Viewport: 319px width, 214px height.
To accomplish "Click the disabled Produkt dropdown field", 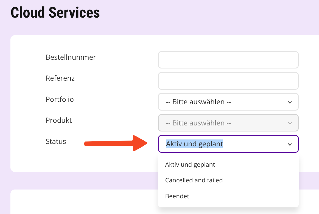I will pos(228,123).
